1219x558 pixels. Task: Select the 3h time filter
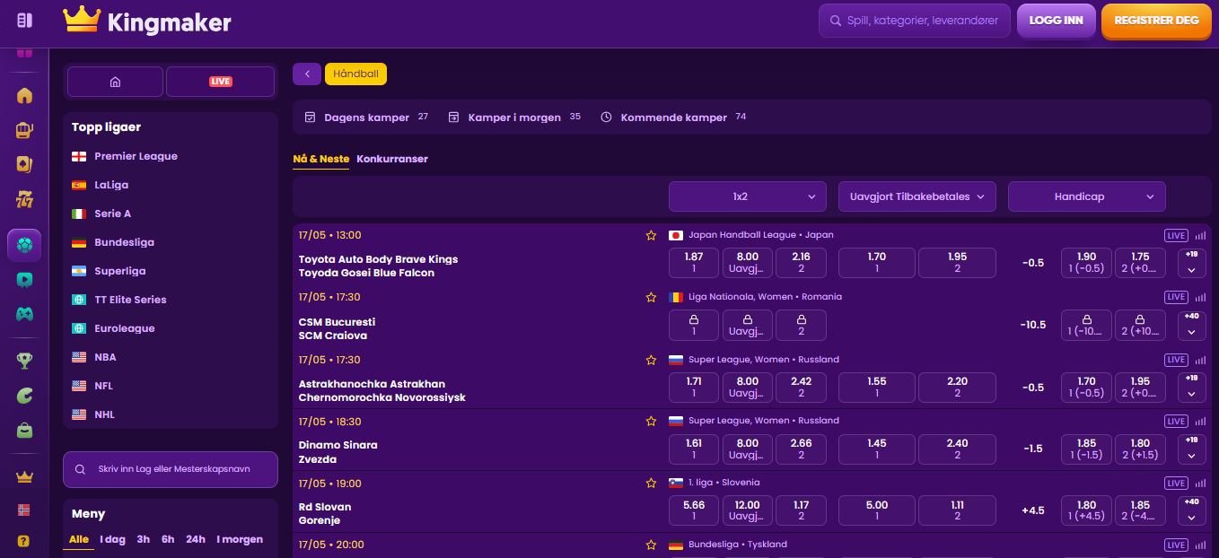pos(144,539)
